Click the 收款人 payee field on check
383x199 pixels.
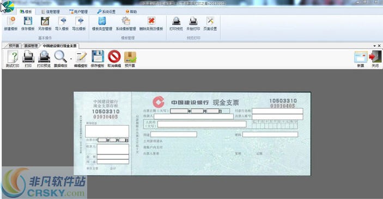coord(194,116)
